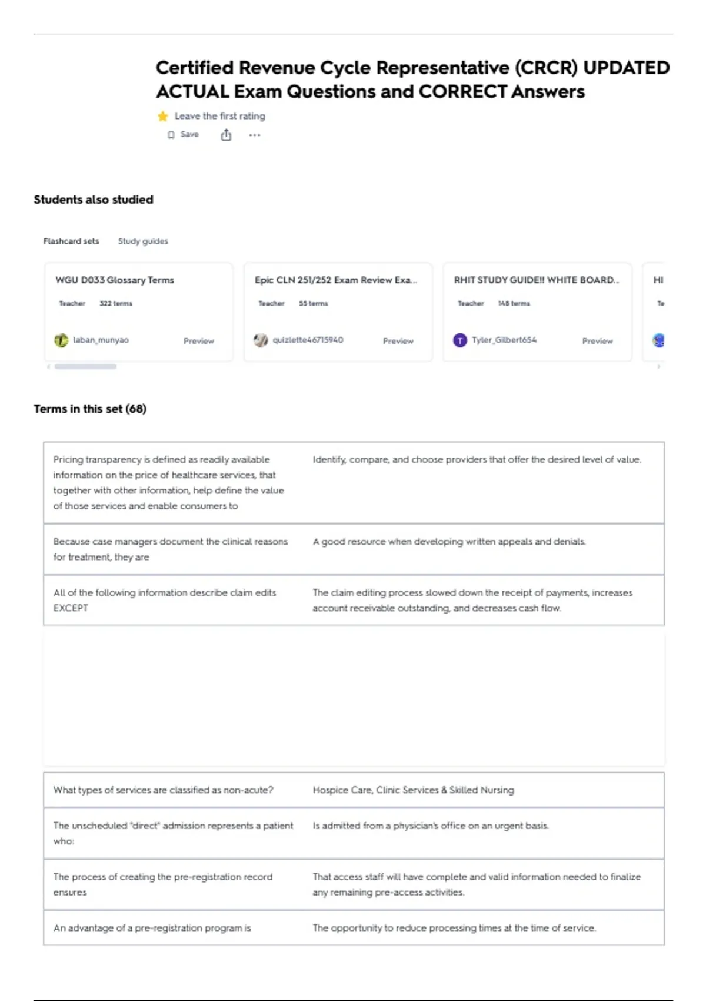Select the non-acute services term row
706x1001 pixels.
[354, 790]
